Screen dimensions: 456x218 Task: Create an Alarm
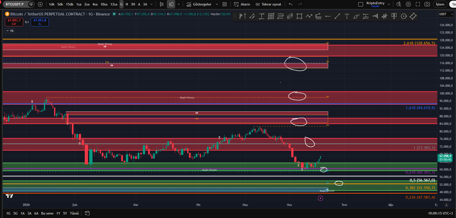tap(242, 4)
